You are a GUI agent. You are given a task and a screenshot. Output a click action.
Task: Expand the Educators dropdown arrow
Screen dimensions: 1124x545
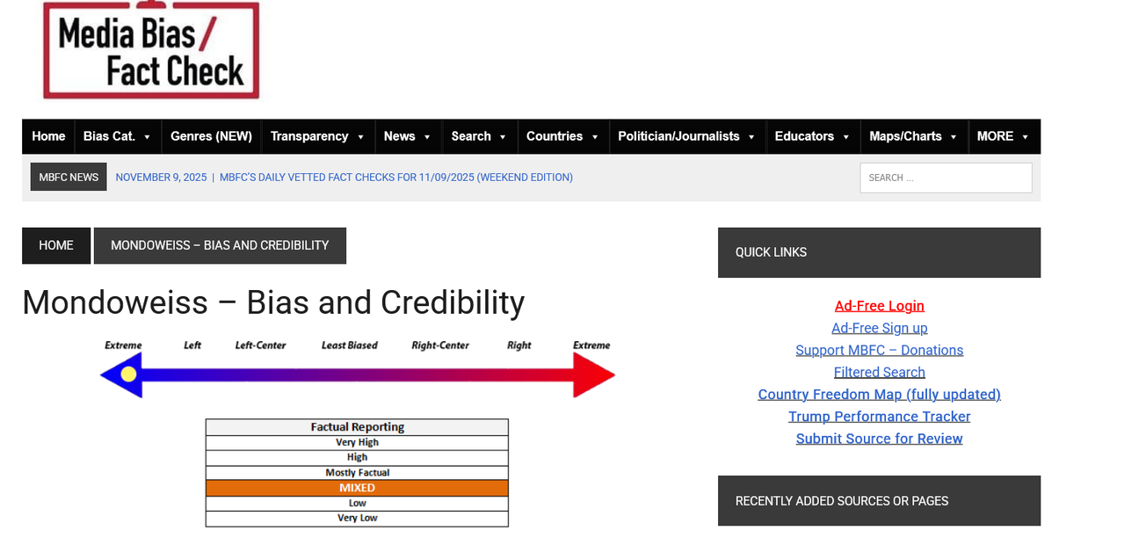845,137
